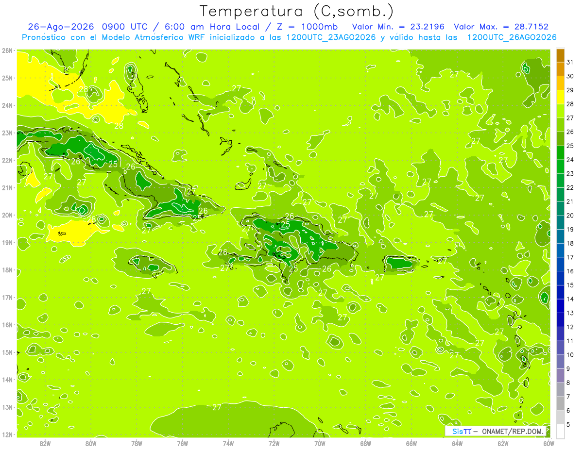Click the legend label '15'
583x450 pixels.
pos(570,285)
